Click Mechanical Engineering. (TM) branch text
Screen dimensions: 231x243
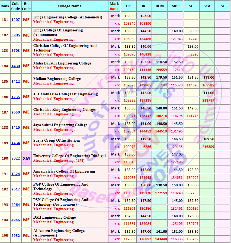coord(59,161)
